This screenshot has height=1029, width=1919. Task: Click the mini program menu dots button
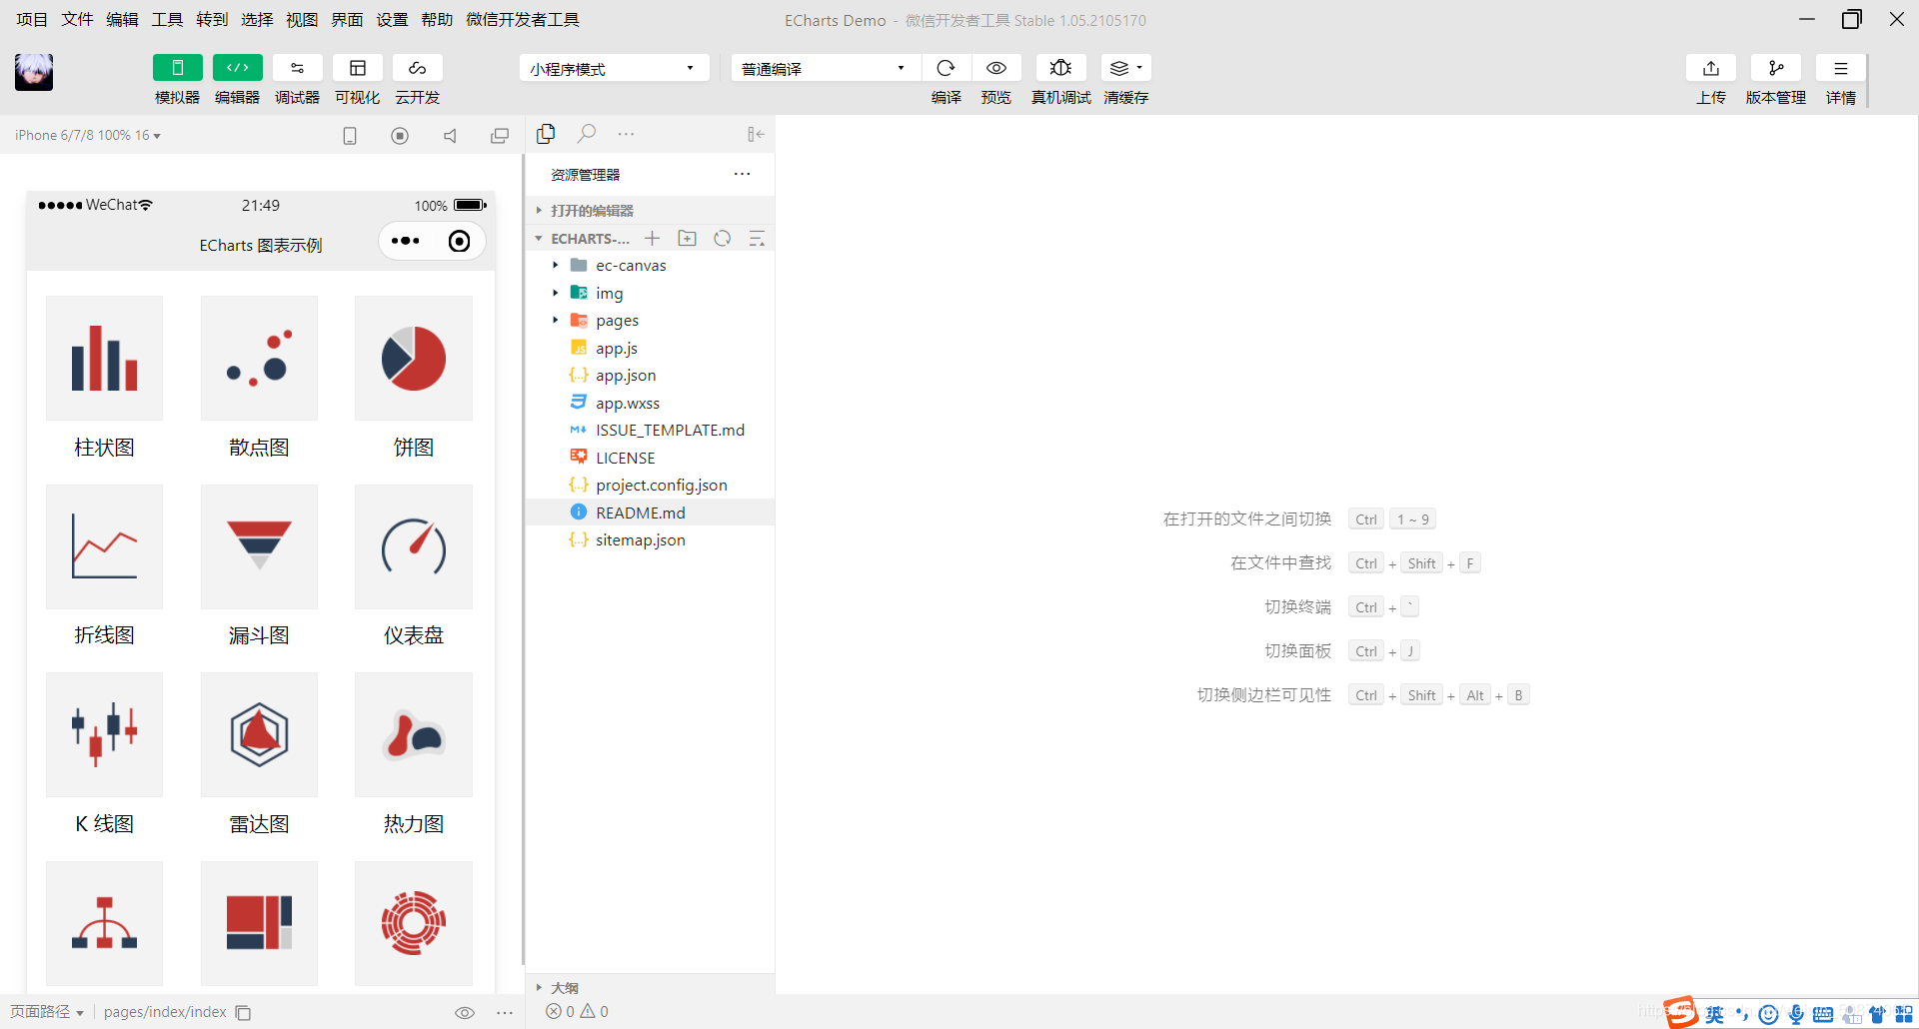406,241
